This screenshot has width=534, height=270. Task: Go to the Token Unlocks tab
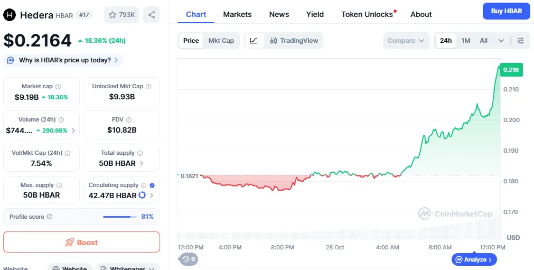click(x=368, y=14)
